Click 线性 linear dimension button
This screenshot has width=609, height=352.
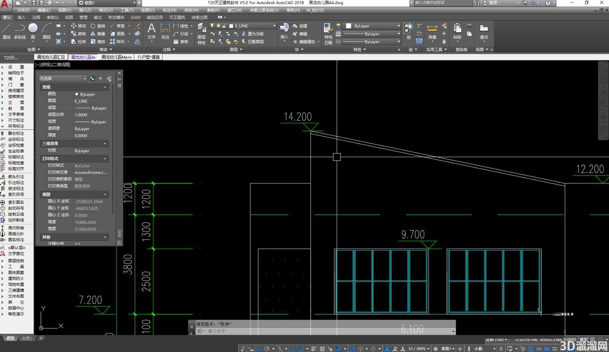coord(181,26)
